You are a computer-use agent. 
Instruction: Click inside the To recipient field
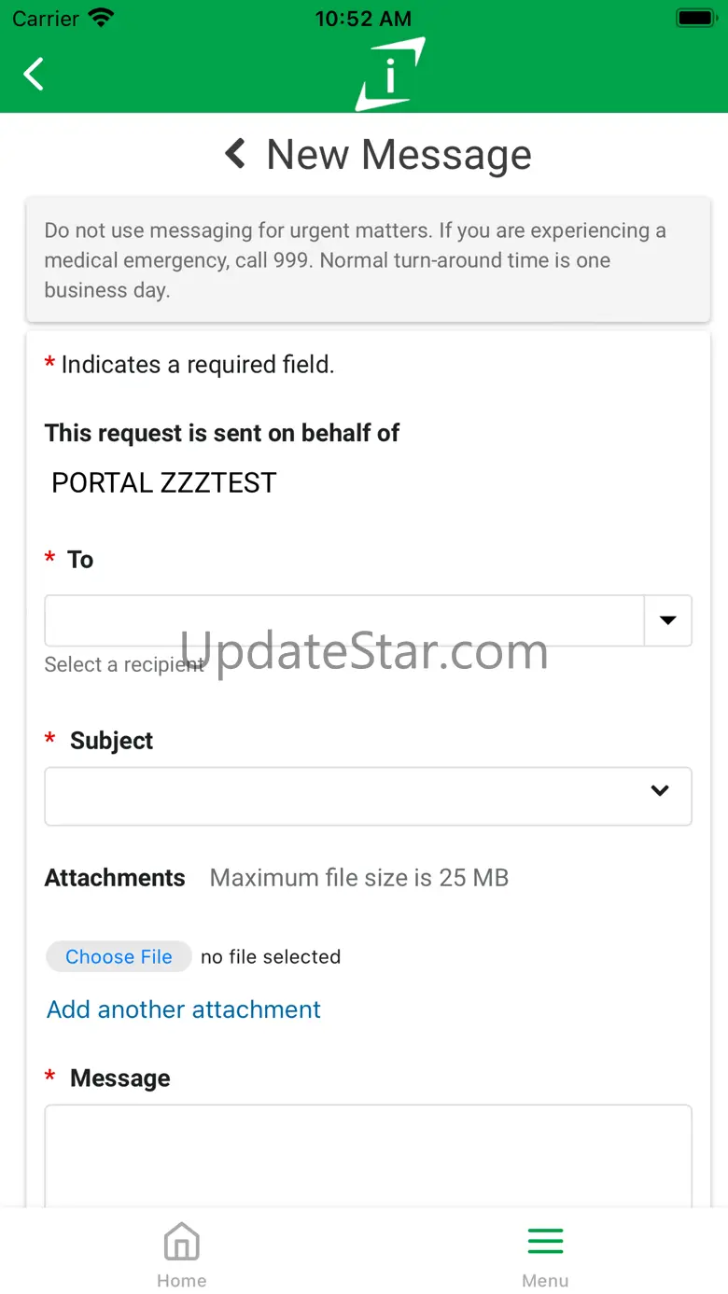pyautogui.click(x=343, y=620)
